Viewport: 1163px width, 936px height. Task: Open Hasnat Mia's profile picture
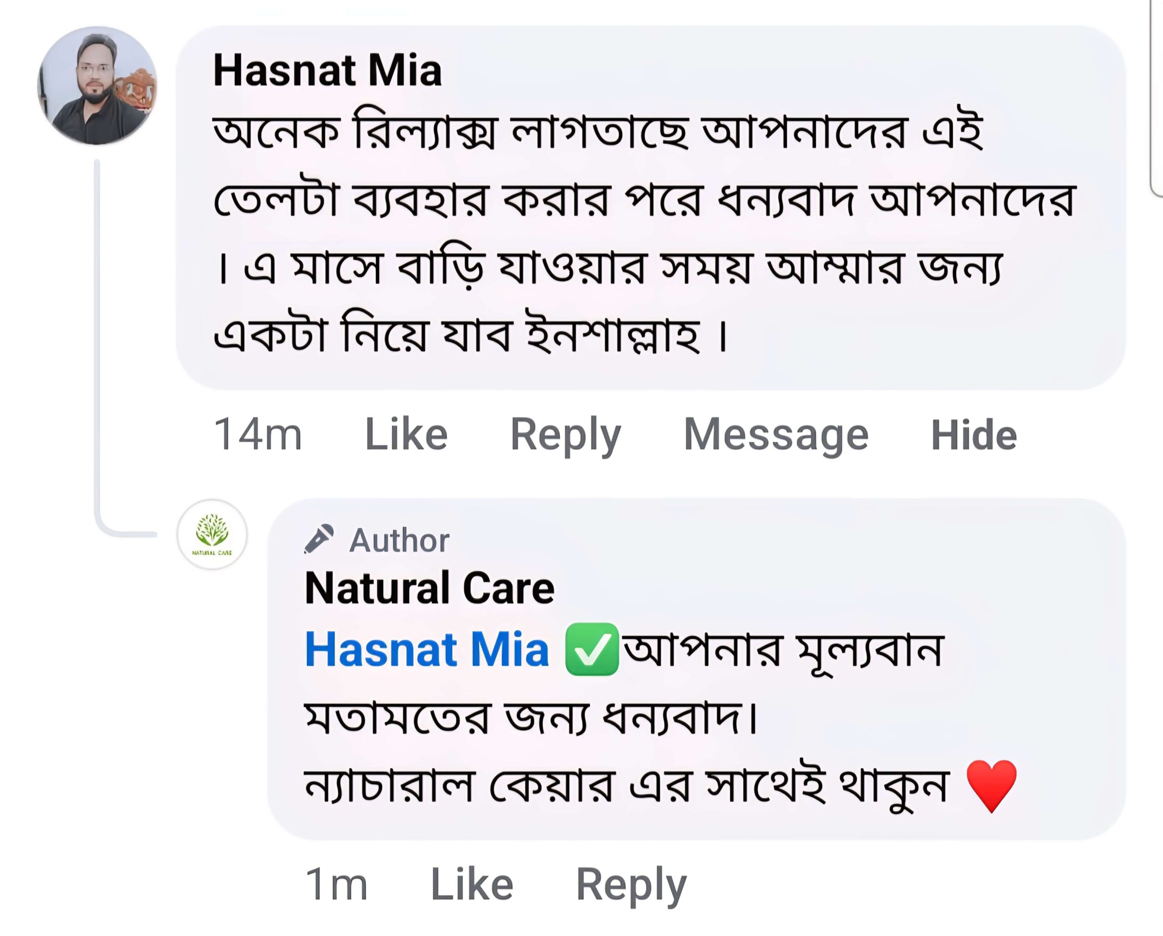click(x=97, y=85)
